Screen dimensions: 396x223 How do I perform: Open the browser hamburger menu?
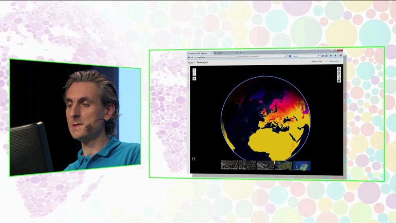point(341,56)
